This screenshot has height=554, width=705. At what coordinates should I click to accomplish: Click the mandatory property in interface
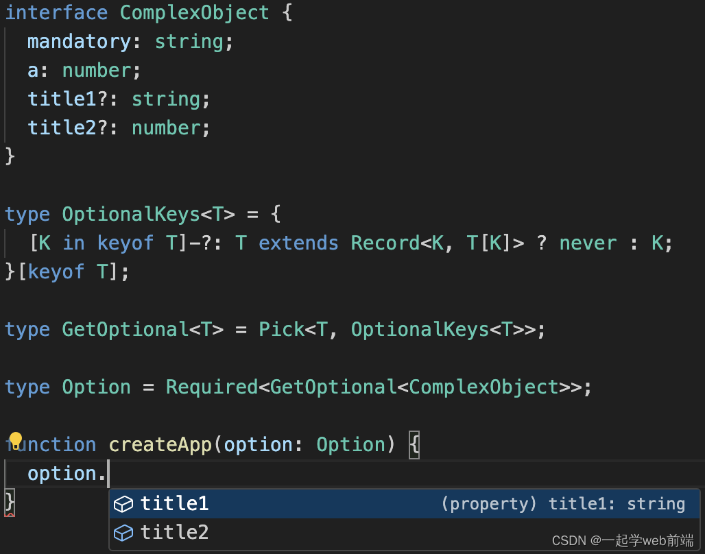click(x=79, y=41)
